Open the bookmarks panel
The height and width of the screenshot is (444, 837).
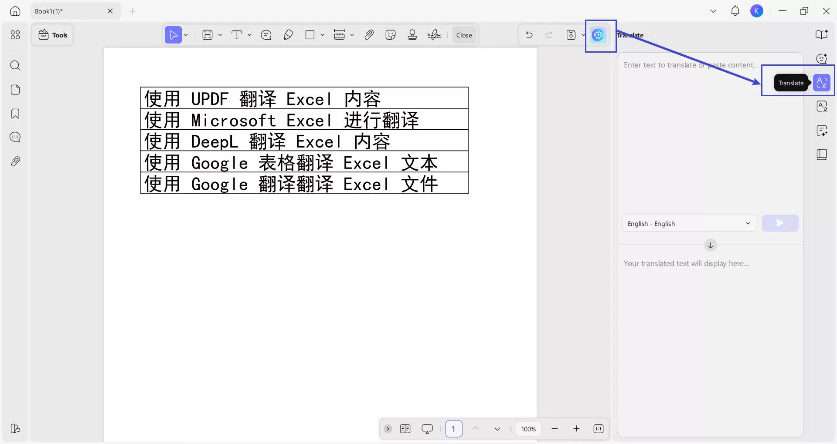click(x=15, y=114)
